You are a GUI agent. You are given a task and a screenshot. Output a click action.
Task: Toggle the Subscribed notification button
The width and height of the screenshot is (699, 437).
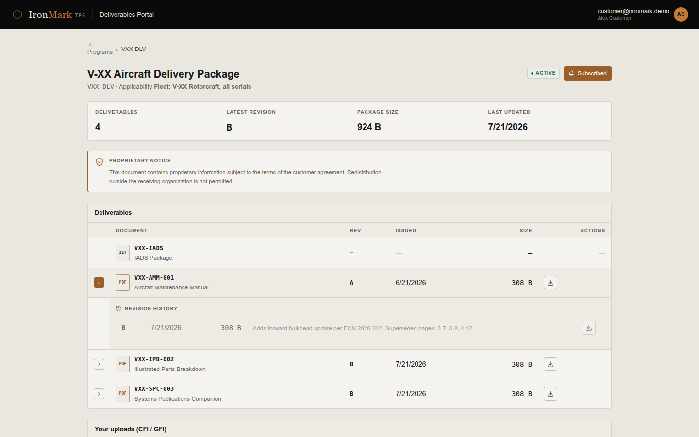tap(587, 73)
